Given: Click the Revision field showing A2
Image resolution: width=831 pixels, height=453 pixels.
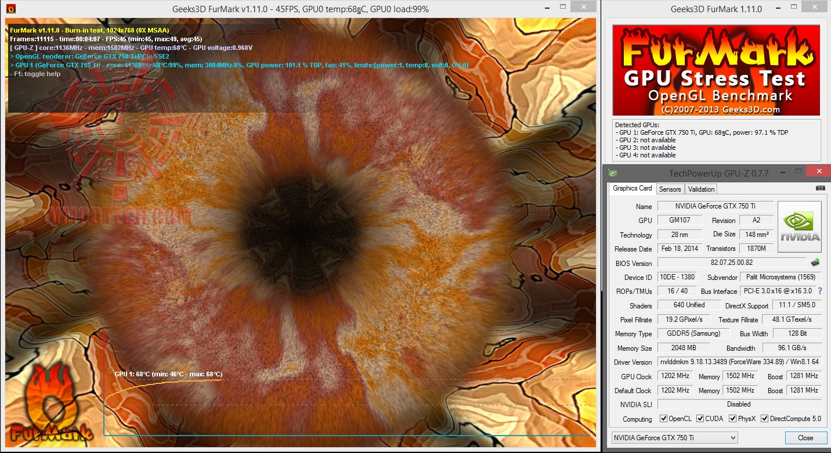Looking at the screenshot, I should (x=756, y=220).
